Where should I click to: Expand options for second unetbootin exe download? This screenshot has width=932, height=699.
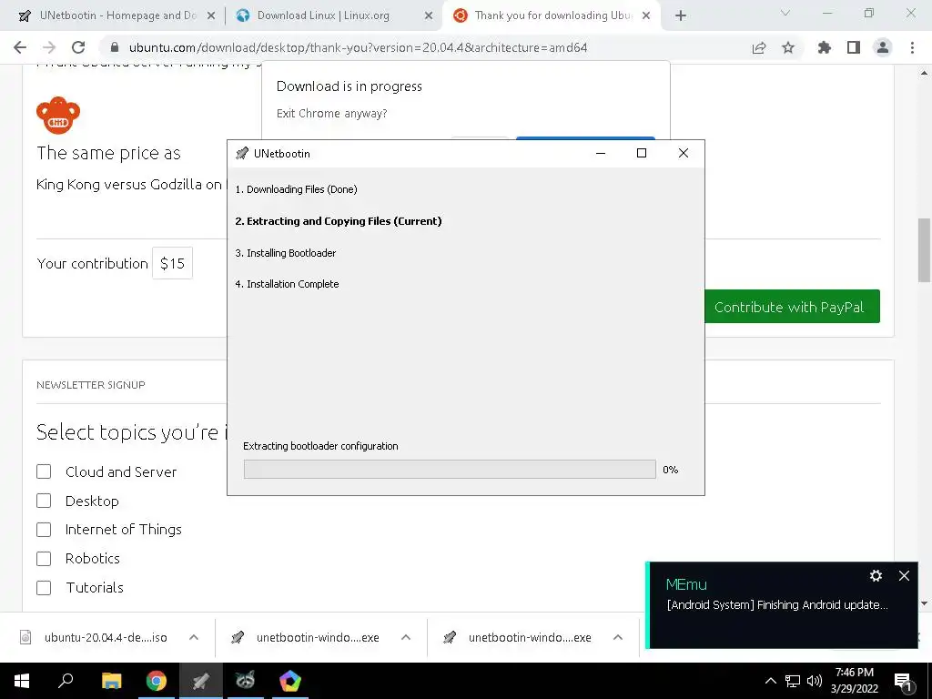pyautogui.click(x=618, y=637)
